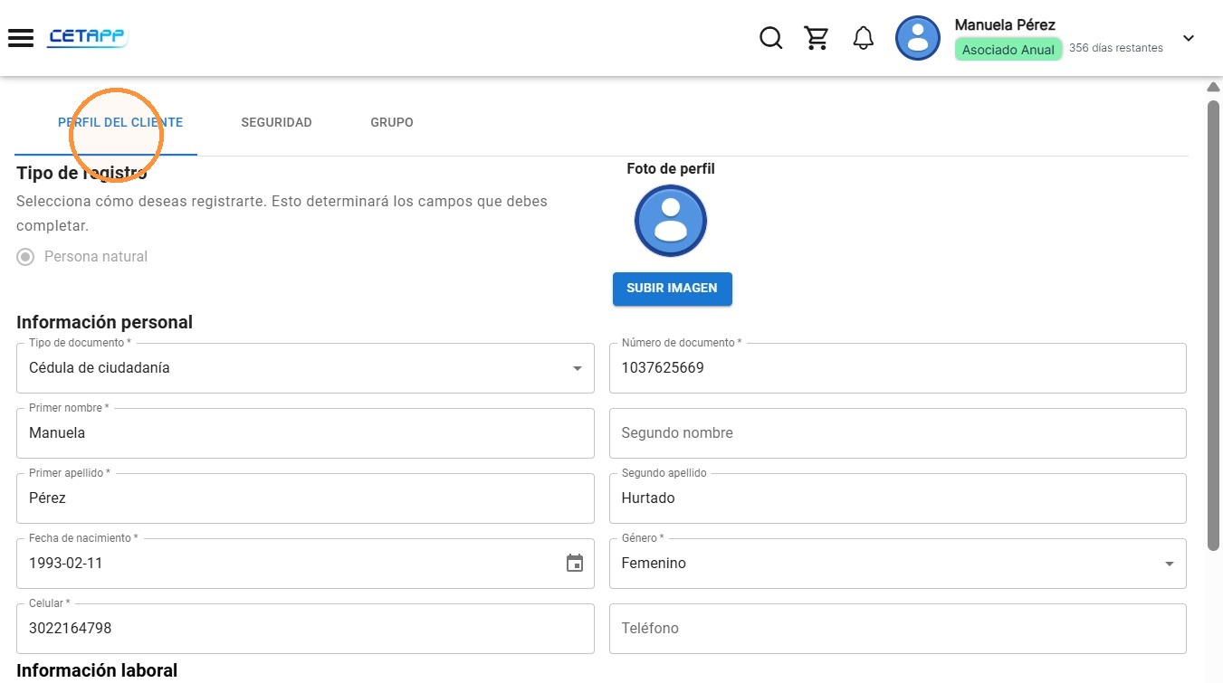Expand the Tipo de documento dropdown
Screen dimensions: 1223x683
(x=306, y=368)
